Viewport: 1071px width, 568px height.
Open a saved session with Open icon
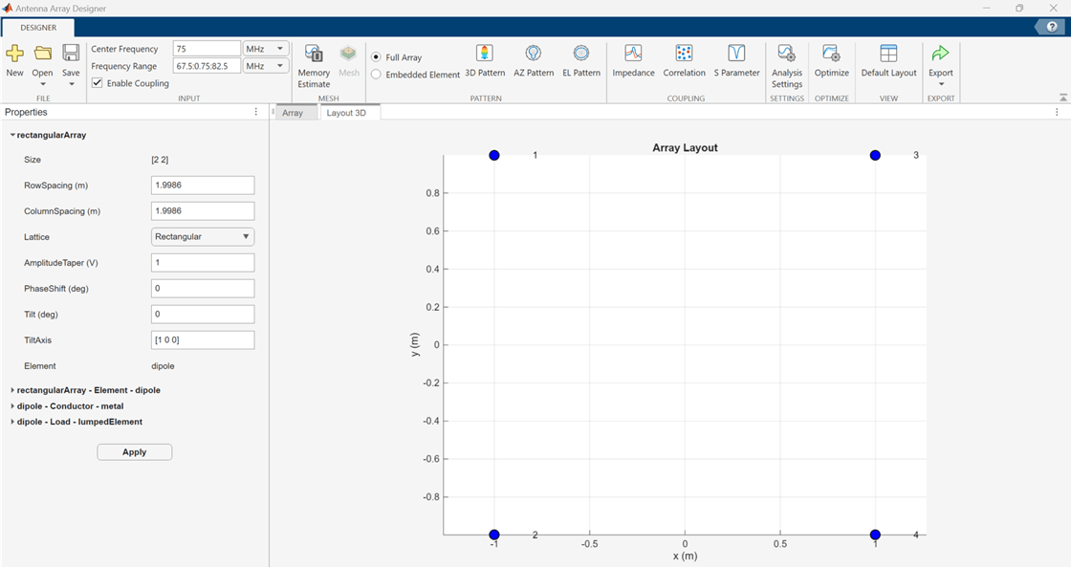click(x=42, y=54)
